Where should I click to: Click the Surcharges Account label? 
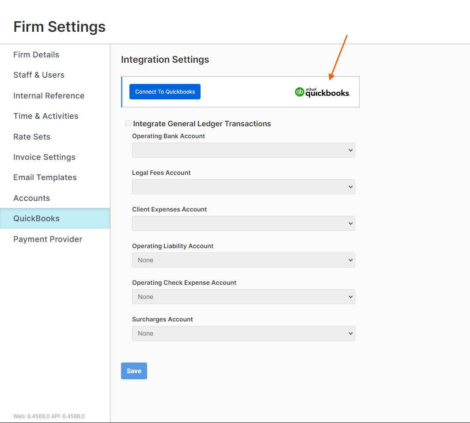pyautogui.click(x=163, y=319)
